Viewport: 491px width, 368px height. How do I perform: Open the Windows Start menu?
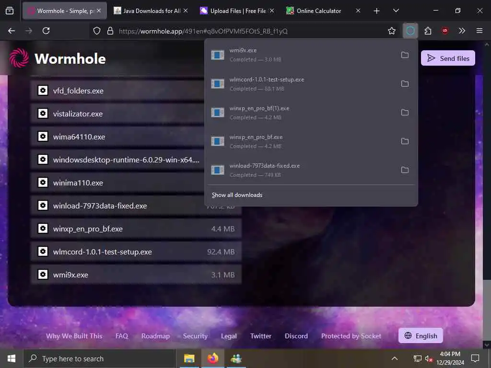(x=12, y=358)
